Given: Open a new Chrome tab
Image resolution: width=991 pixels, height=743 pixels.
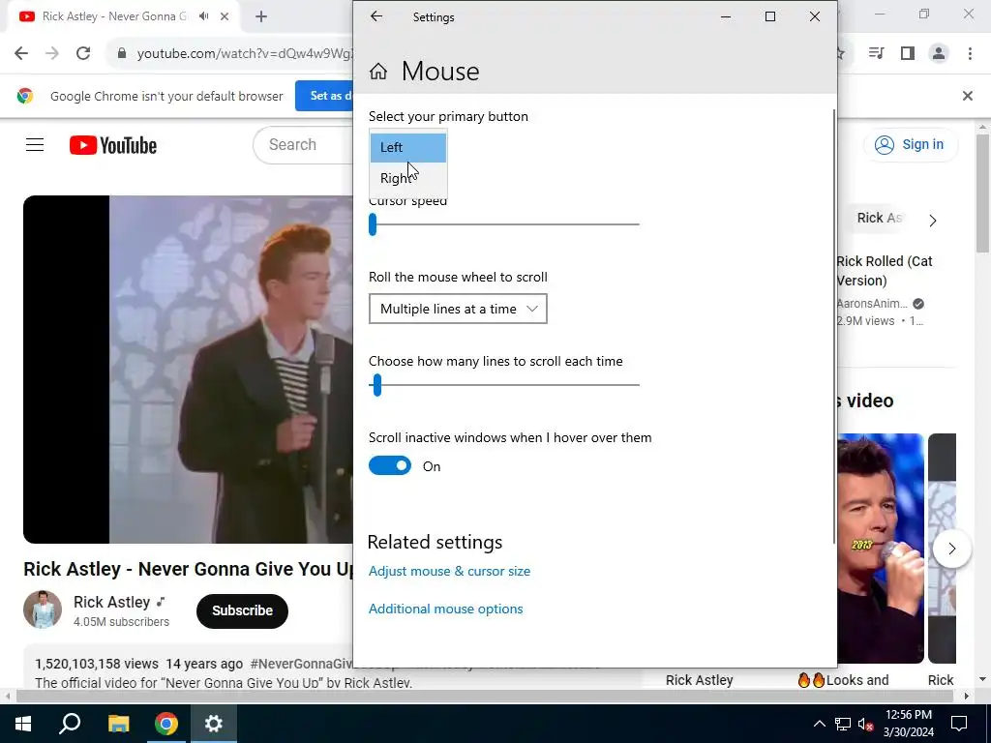Looking at the screenshot, I should (261, 16).
